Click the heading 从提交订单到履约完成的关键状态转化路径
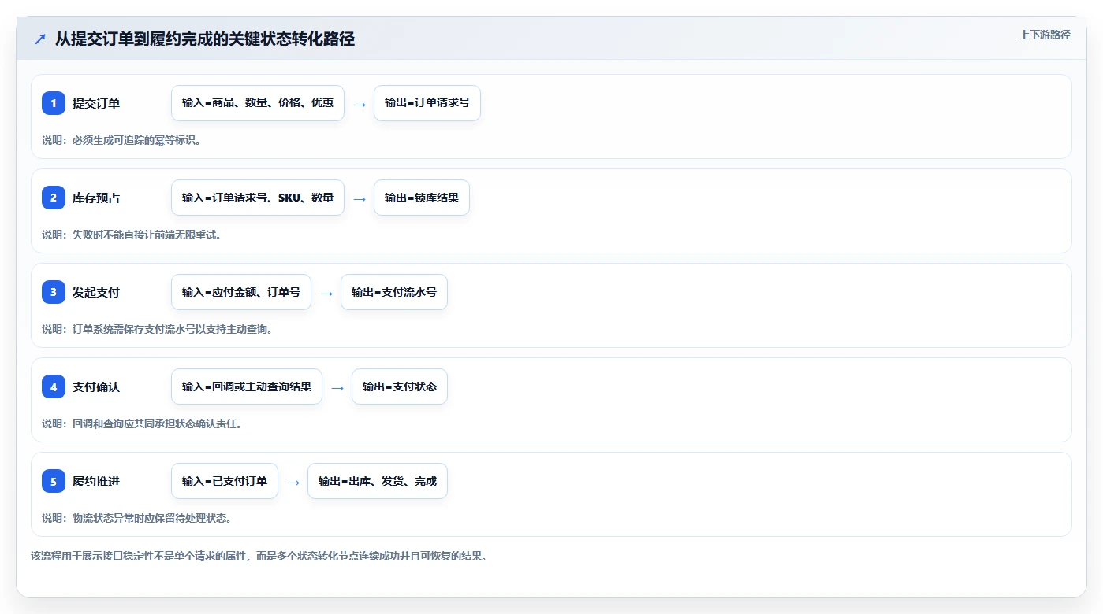Image resolution: width=1103 pixels, height=614 pixels. pyautogui.click(x=205, y=39)
